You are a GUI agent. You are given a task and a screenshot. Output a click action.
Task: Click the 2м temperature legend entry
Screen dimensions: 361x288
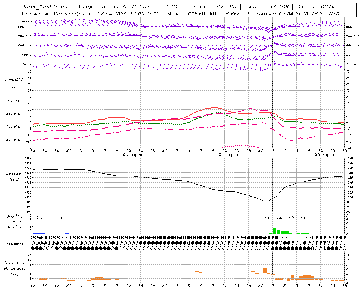(13, 88)
